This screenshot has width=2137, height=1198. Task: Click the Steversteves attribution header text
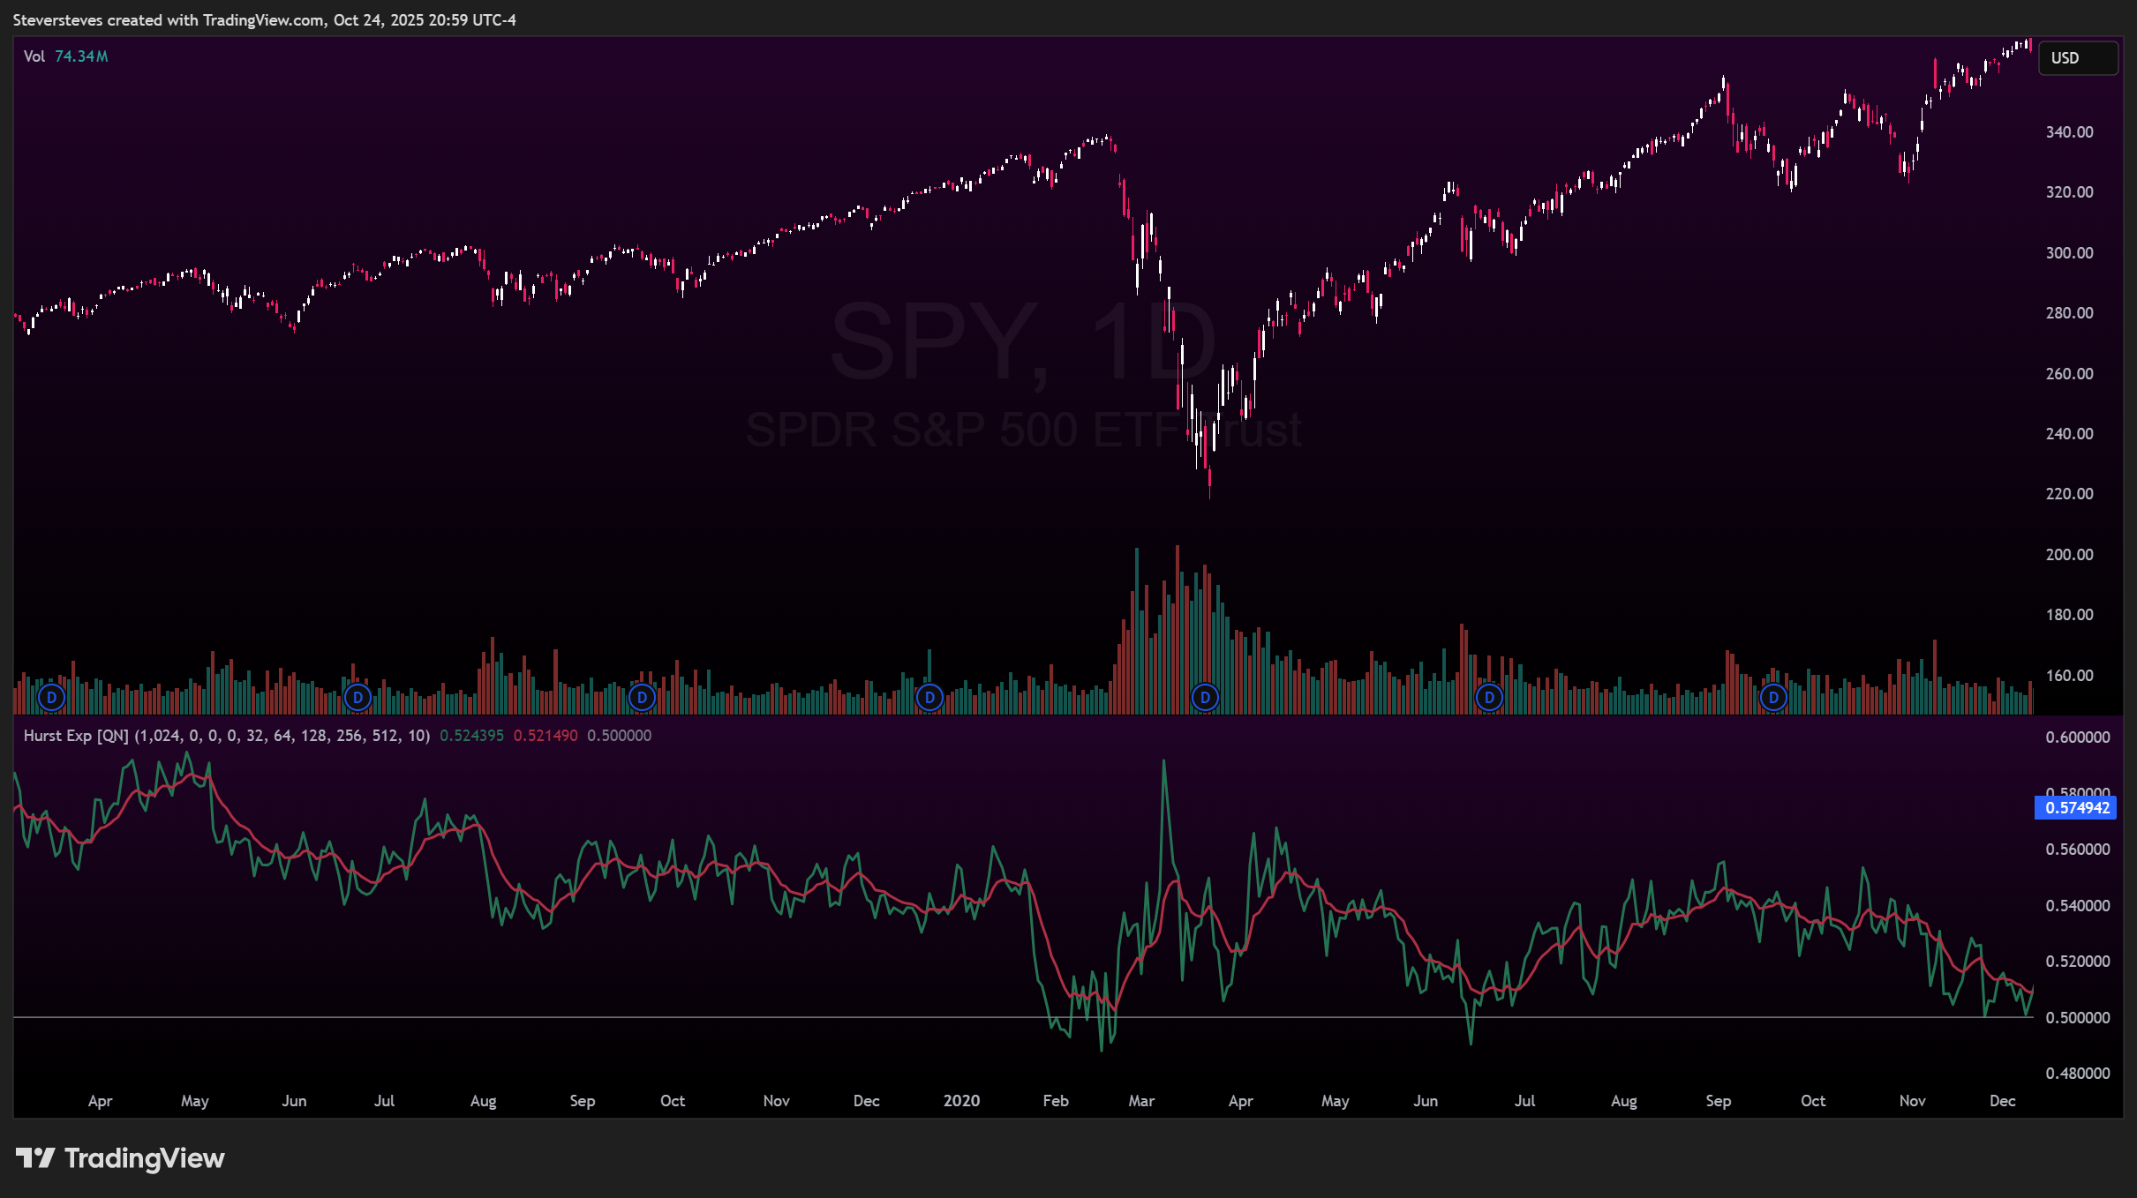click(265, 20)
